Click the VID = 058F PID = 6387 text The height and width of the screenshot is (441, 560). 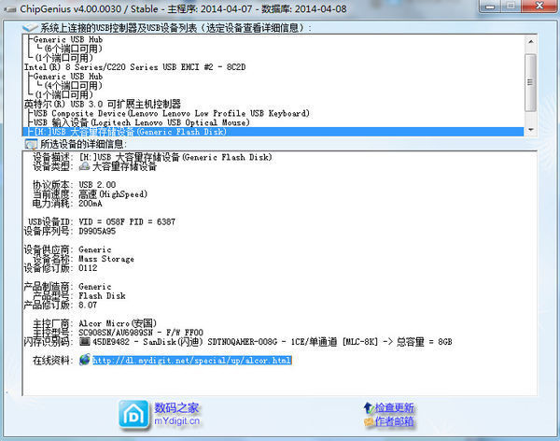[127, 221]
